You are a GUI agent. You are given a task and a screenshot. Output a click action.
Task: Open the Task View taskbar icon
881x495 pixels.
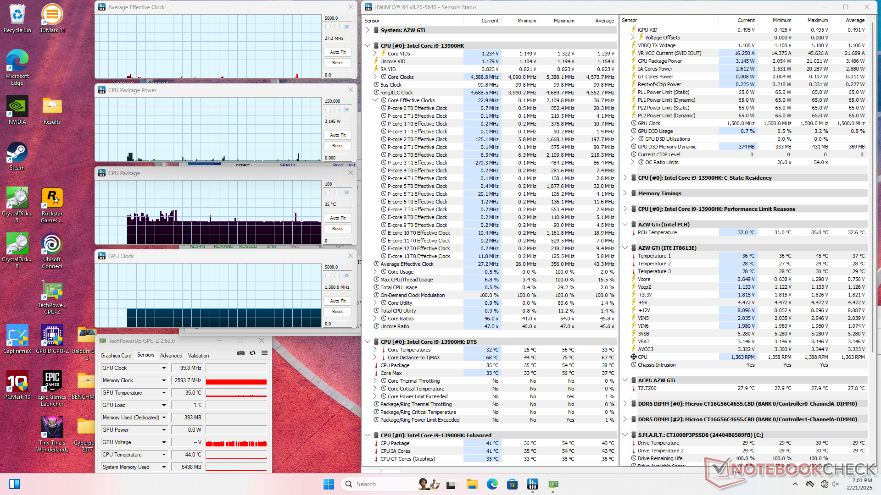(451, 484)
